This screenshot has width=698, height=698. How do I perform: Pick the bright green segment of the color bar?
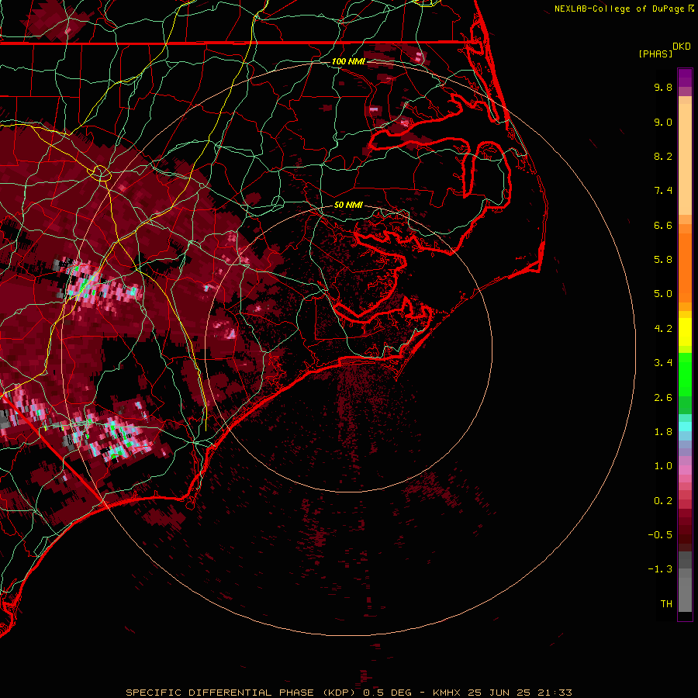pyautogui.click(x=685, y=375)
